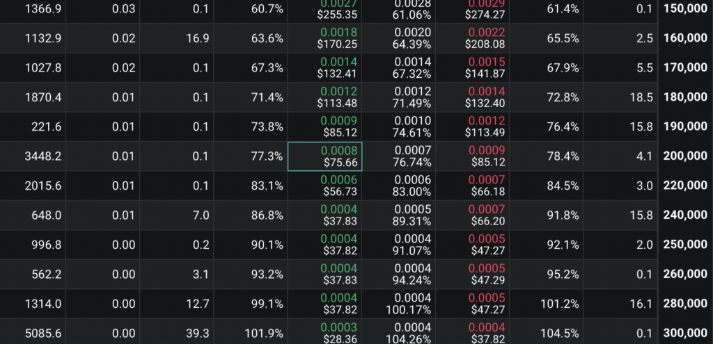Viewport: 713px width, 344px height.
Task: Select the 0.0014 bid priced $132.41
Action: pyautogui.click(x=324, y=67)
